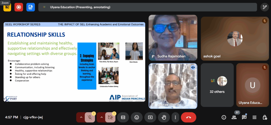271x125 pixels.
Task: Click the Present now share screen icon
Action: click(150, 117)
